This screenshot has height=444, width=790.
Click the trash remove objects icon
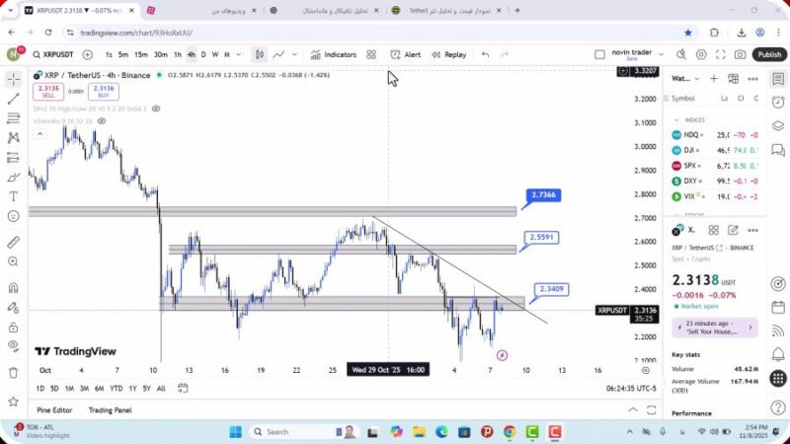tap(13, 372)
